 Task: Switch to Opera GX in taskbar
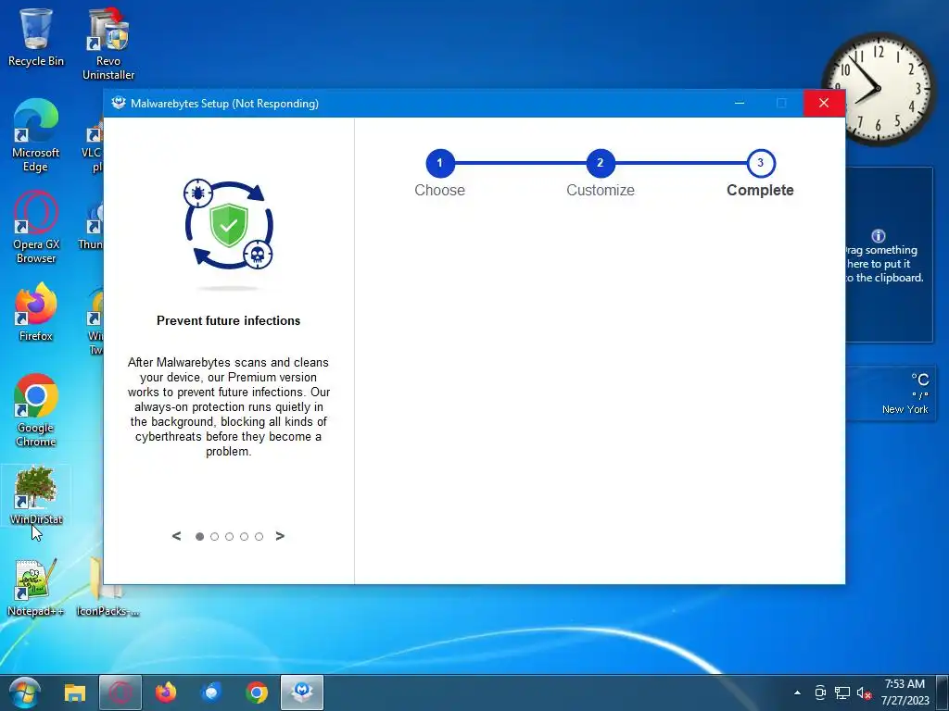coord(120,692)
